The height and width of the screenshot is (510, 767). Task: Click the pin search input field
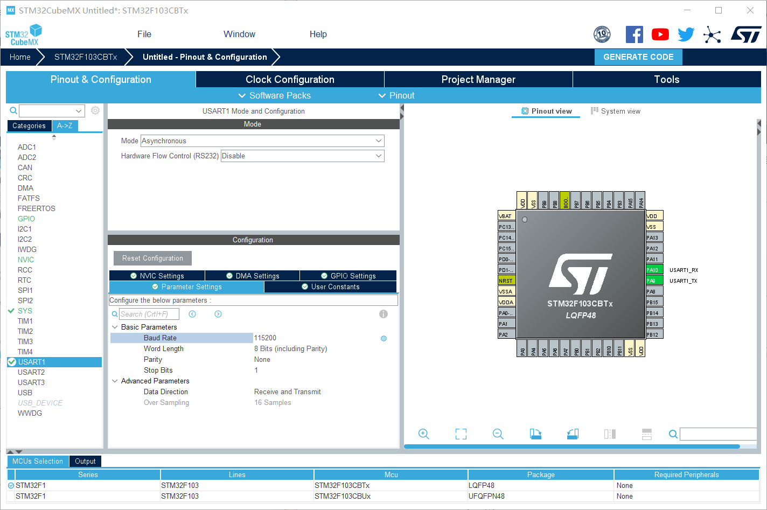tap(719, 434)
